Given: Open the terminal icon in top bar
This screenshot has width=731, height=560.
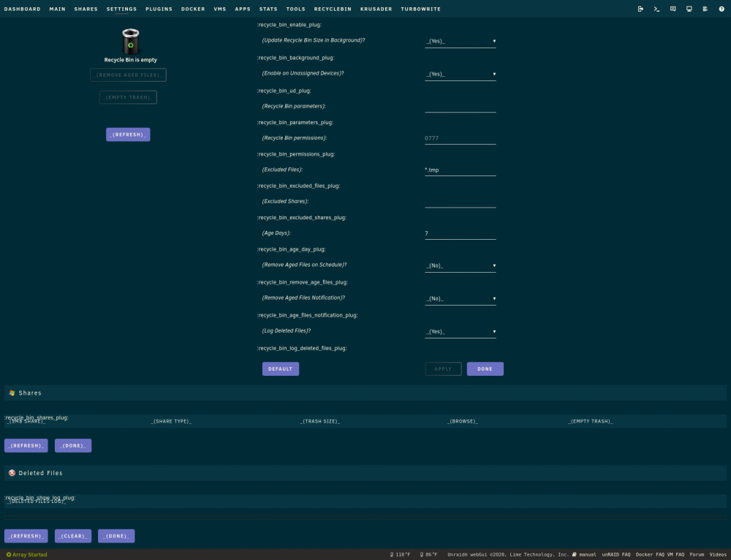Looking at the screenshot, I should (x=657, y=9).
